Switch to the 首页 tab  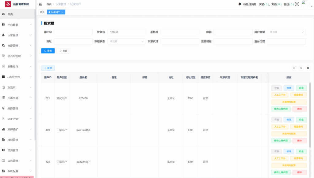click(42, 12)
